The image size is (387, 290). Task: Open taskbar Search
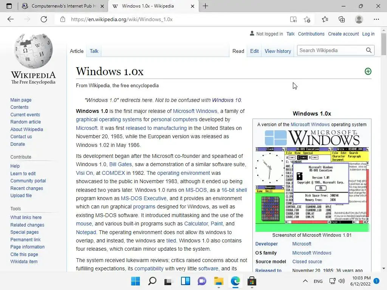tap(152, 281)
